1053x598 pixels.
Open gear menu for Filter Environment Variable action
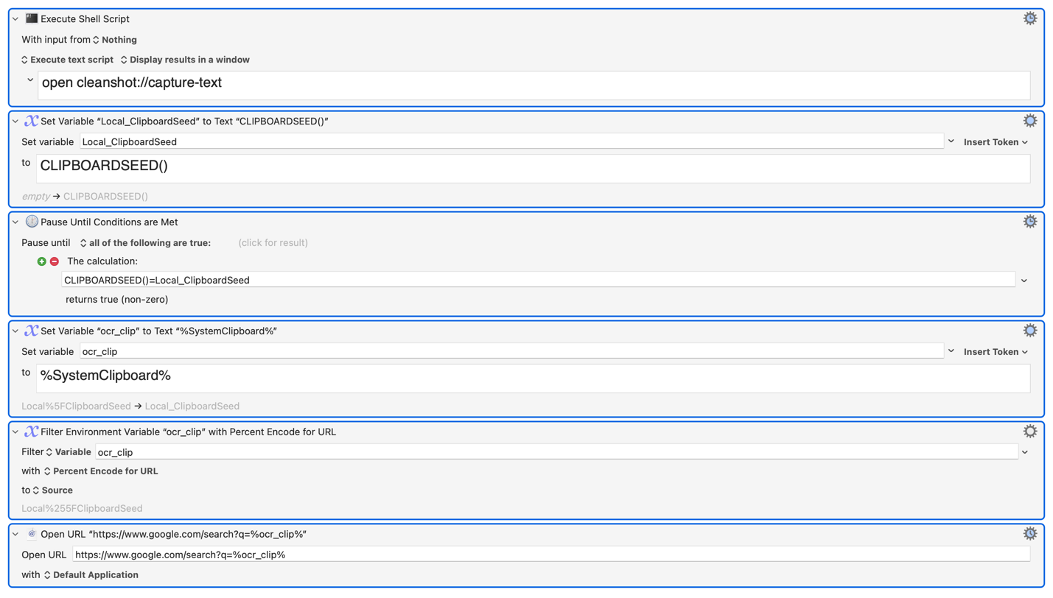pyautogui.click(x=1030, y=432)
